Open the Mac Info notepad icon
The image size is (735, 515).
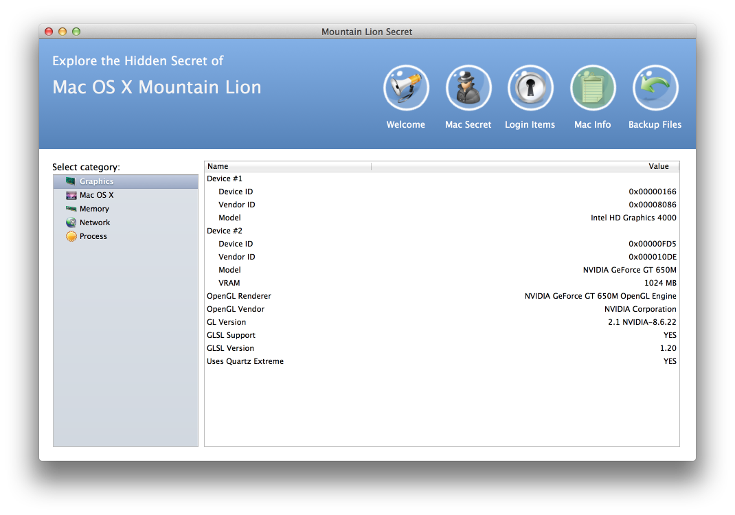point(593,88)
